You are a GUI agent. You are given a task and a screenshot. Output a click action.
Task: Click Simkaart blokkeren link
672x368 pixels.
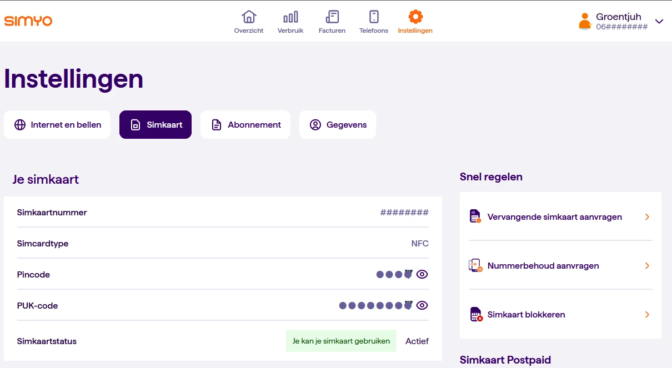point(526,315)
